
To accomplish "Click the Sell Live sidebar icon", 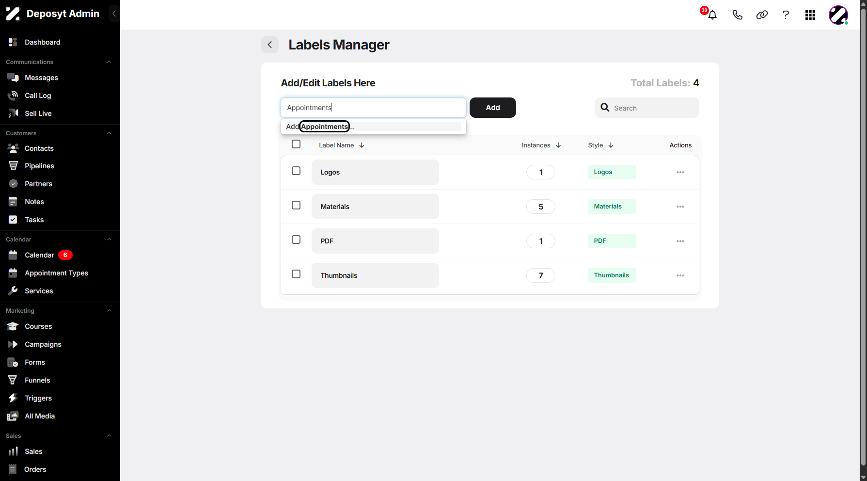I will pos(13,113).
